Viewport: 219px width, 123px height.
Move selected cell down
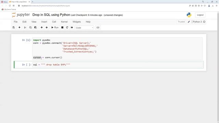click(x=47, y=27)
